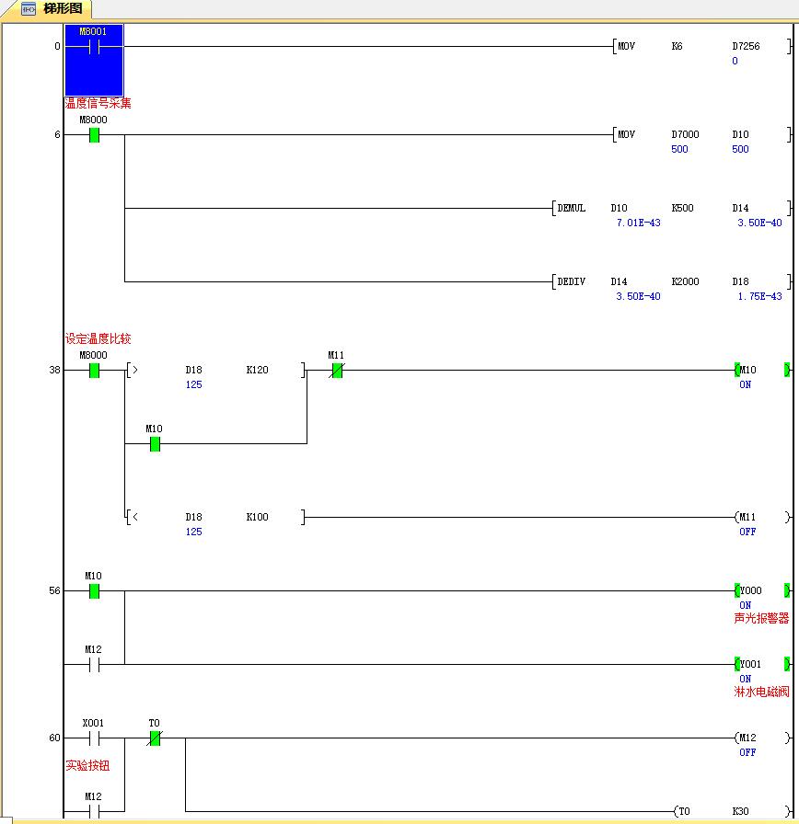
Task: Select the M10 contact at step 56
Action: pos(94,591)
